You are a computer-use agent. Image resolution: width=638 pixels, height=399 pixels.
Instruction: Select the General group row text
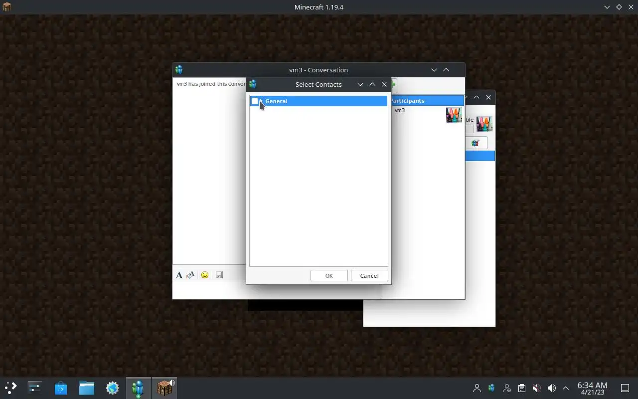276,101
